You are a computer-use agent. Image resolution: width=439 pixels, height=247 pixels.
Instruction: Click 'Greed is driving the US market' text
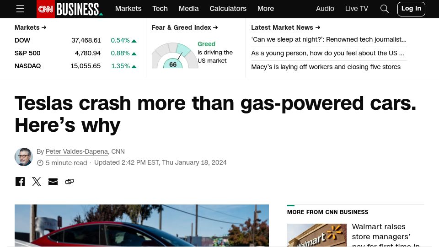[215, 52]
